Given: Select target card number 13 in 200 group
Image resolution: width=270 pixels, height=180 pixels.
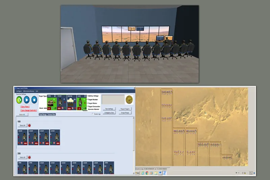Looking at the screenshot, I should click(109, 168).
